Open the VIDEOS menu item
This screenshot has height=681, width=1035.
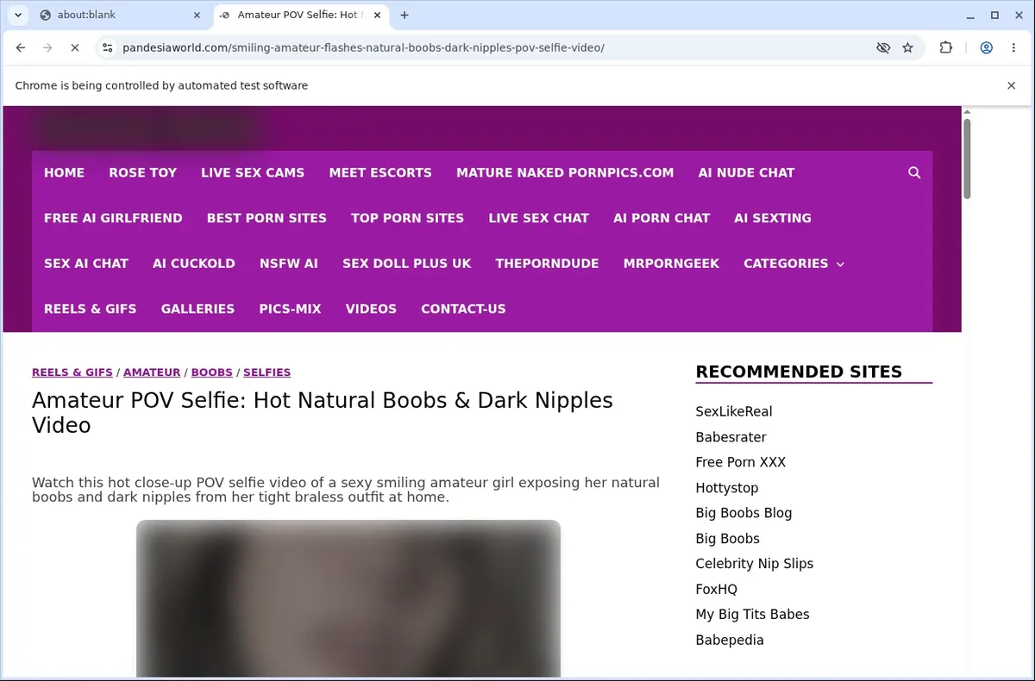pos(371,309)
